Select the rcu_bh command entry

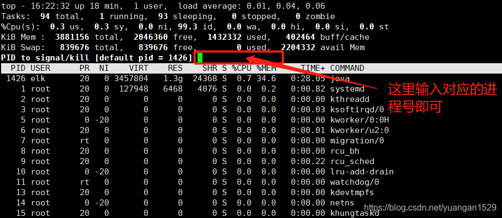345,151
